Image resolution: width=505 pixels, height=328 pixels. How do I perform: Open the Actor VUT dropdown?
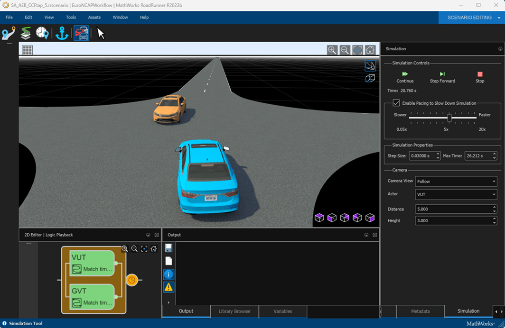456,194
